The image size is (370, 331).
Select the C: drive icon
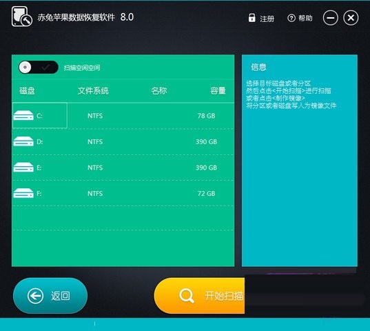click(23, 116)
